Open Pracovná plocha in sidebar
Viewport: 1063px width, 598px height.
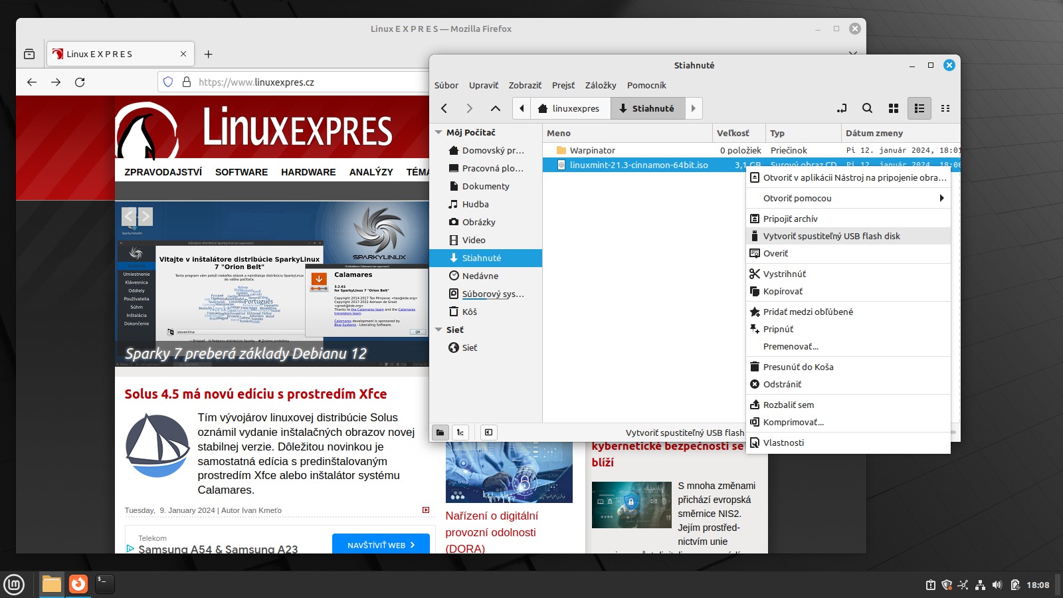486,168
